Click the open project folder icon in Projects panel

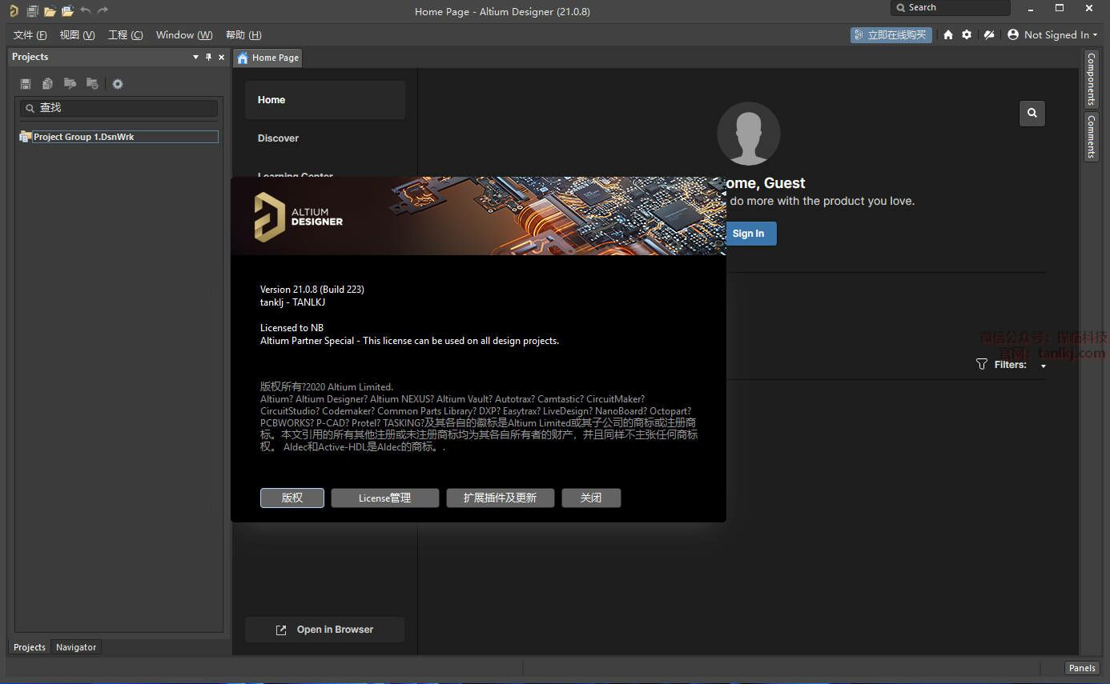[70, 84]
